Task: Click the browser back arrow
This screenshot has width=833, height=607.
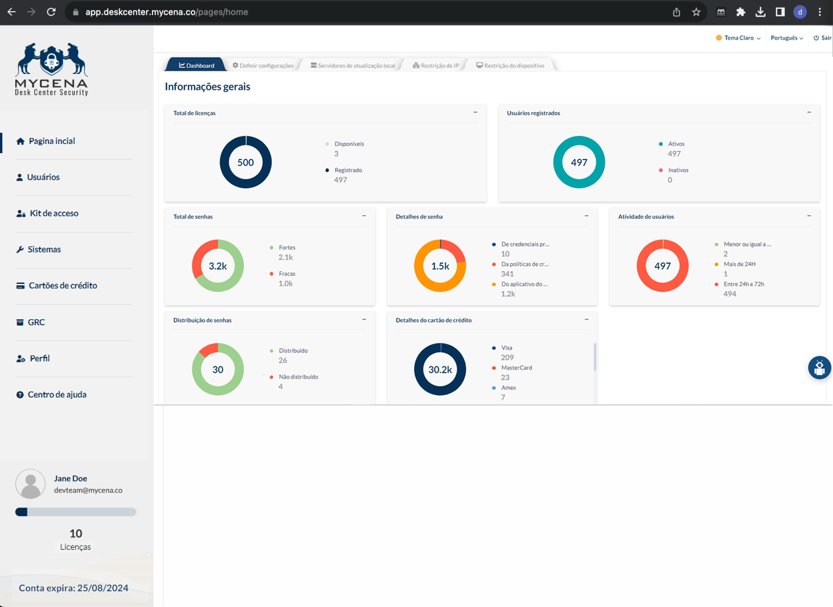Action: pyautogui.click(x=12, y=12)
